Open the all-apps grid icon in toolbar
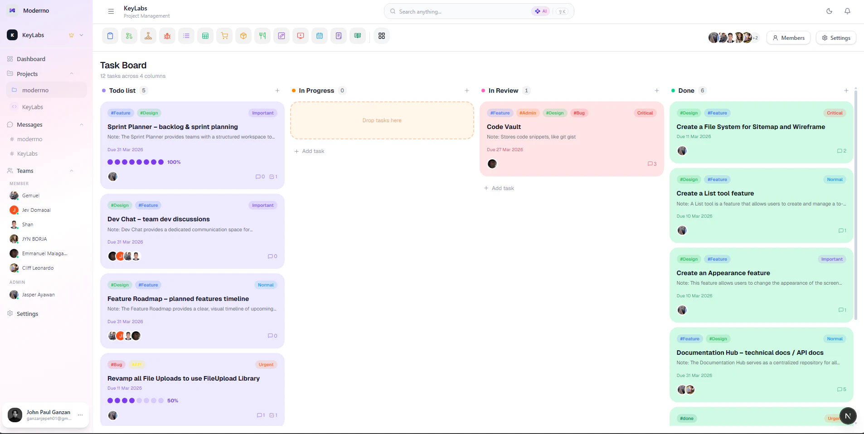Screen dimensions: 864x434 pyautogui.click(x=382, y=36)
